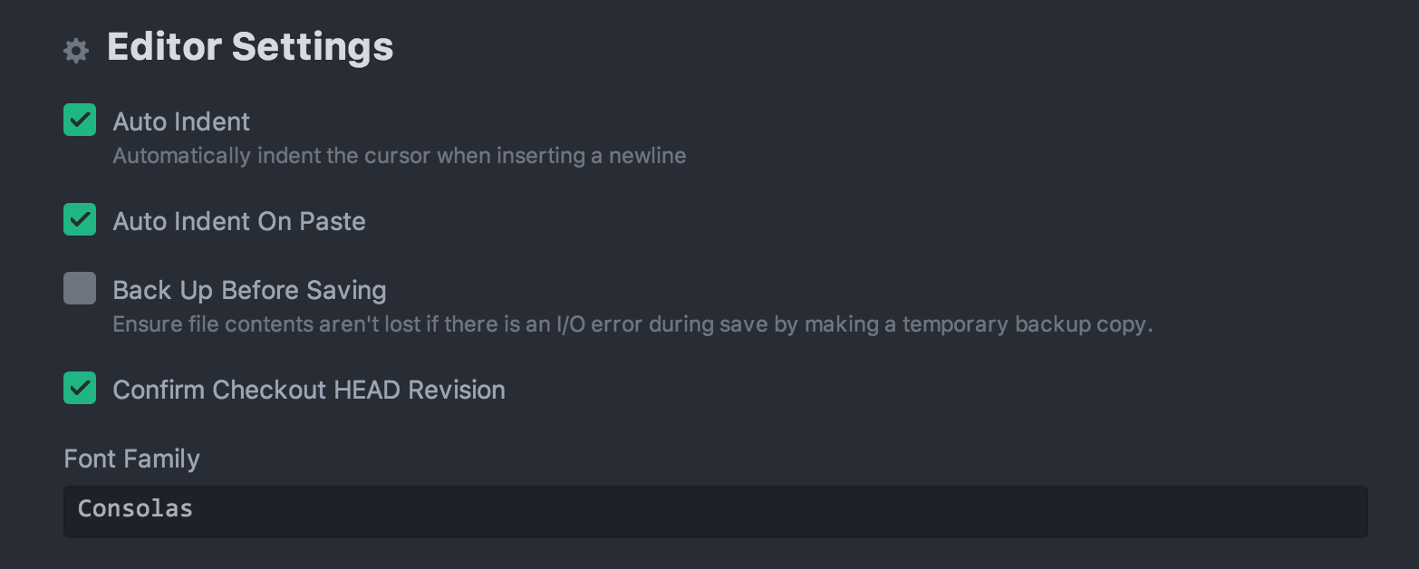Uncheck Auto Indent On Paste checkbox
This screenshot has height=569, width=1419.
(80, 218)
